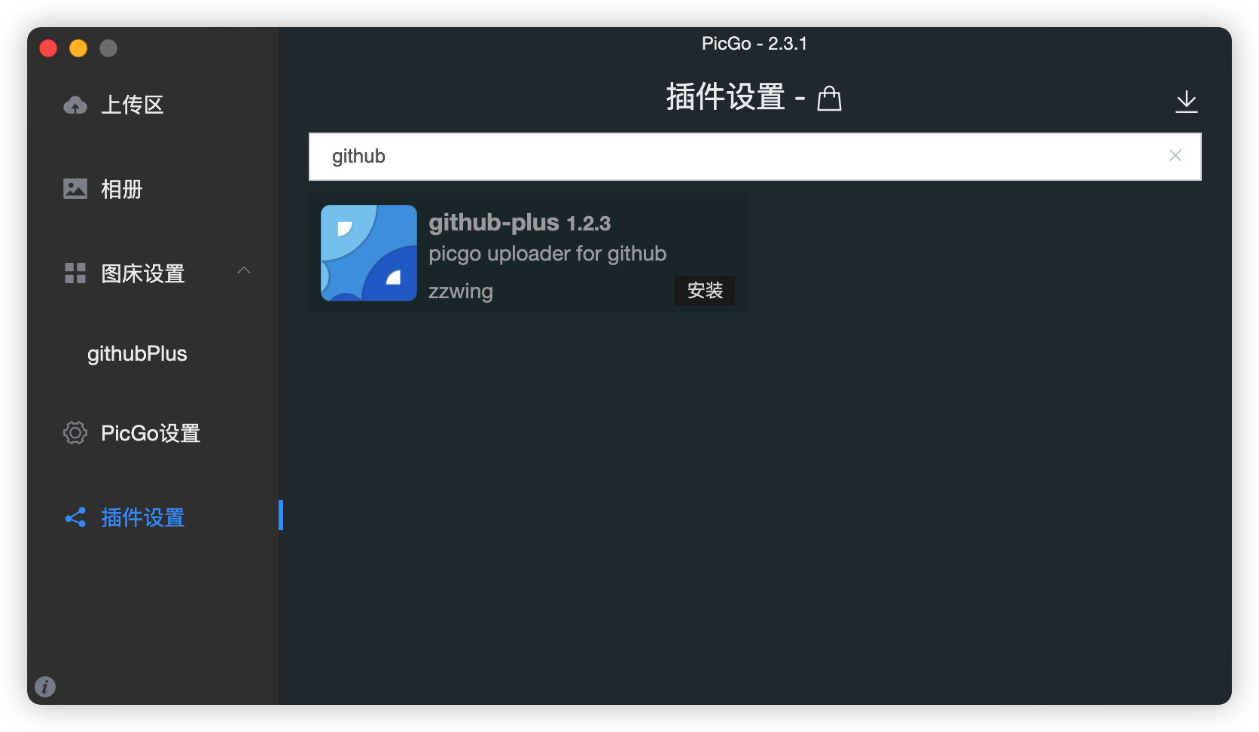
Task: Install the github-plus plugin with 安装
Action: 705,290
